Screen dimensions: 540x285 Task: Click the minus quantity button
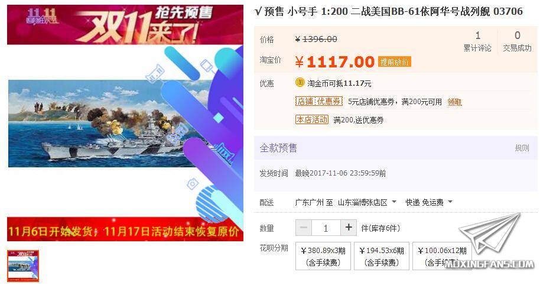(304, 228)
